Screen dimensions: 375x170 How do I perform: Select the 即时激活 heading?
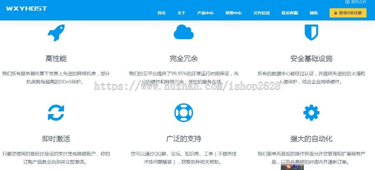[x=56, y=139]
